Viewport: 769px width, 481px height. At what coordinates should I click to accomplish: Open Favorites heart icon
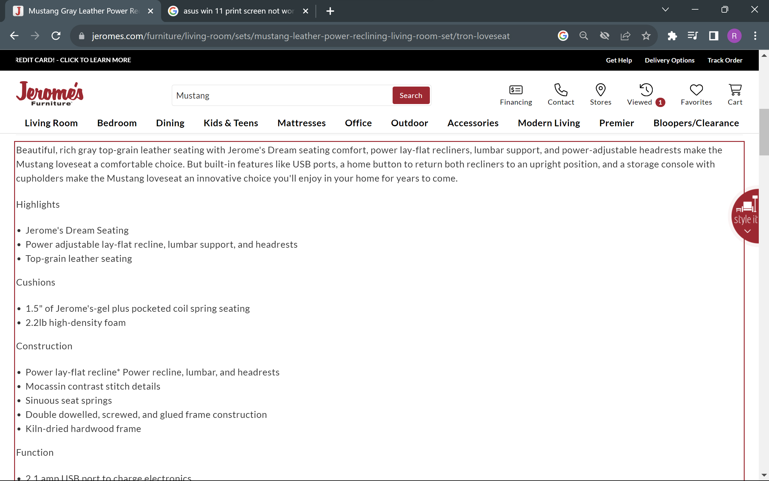tap(696, 94)
